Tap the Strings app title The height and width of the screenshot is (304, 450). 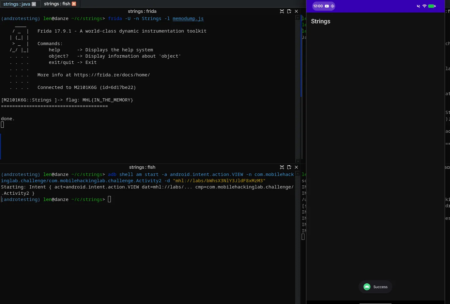320,21
